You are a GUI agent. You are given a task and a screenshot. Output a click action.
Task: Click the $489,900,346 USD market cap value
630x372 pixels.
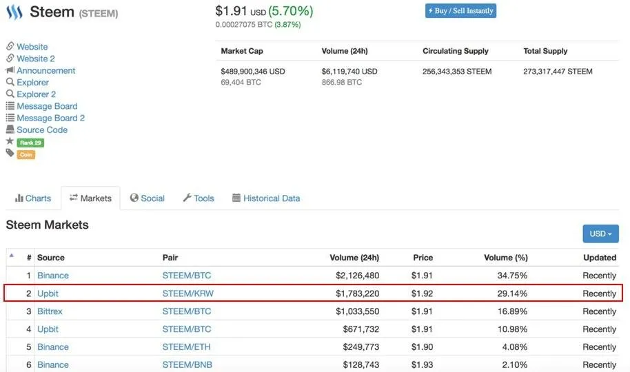(x=253, y=72)
